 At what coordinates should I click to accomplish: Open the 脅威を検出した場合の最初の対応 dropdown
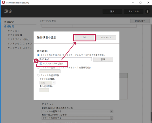tap(77, 111)
